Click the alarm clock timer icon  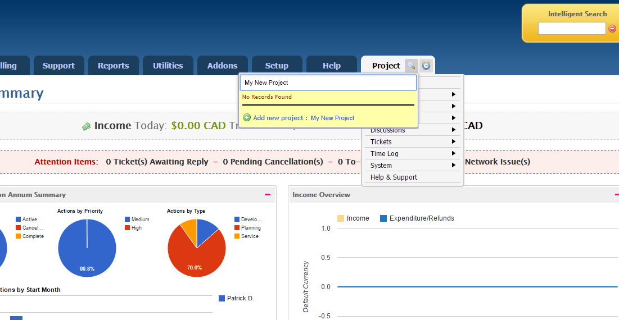(x=426, y=66)
